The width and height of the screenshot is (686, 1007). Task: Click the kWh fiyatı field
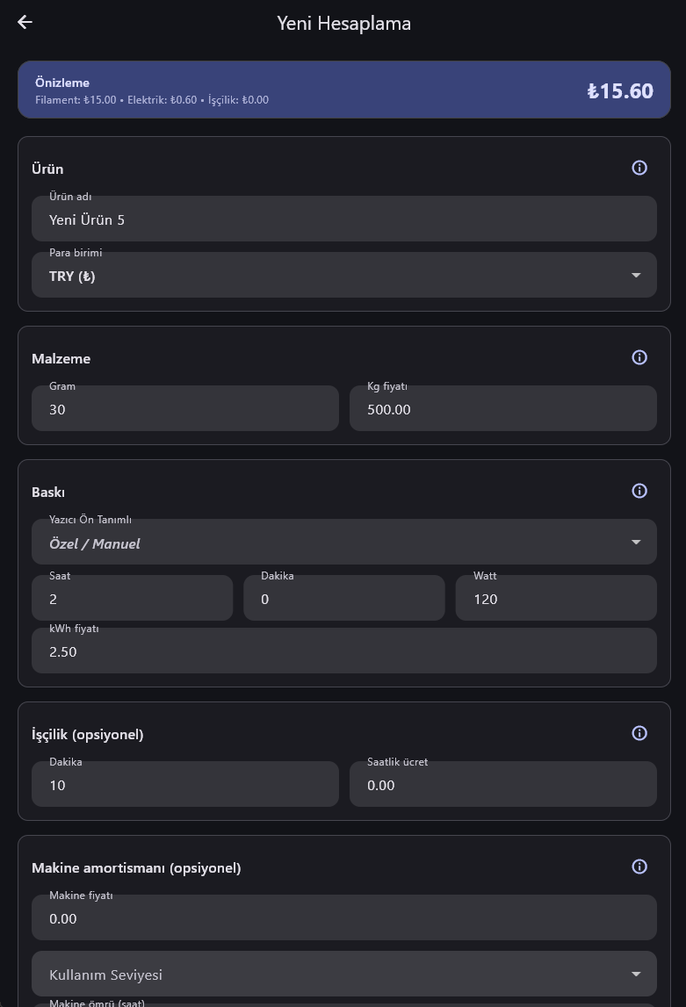coord(344,651)
